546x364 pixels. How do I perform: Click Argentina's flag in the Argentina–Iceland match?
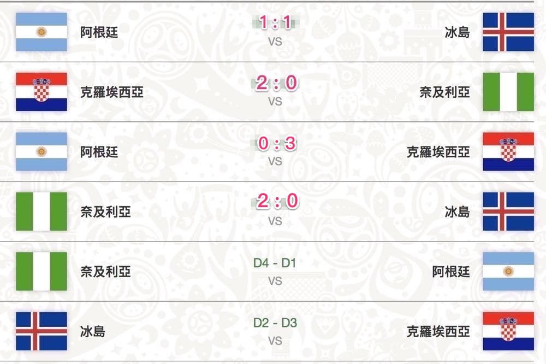point(41,32)
